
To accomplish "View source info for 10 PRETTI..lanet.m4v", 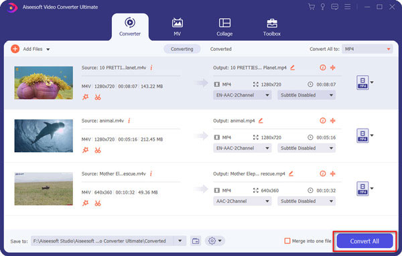I will (151, 68).
